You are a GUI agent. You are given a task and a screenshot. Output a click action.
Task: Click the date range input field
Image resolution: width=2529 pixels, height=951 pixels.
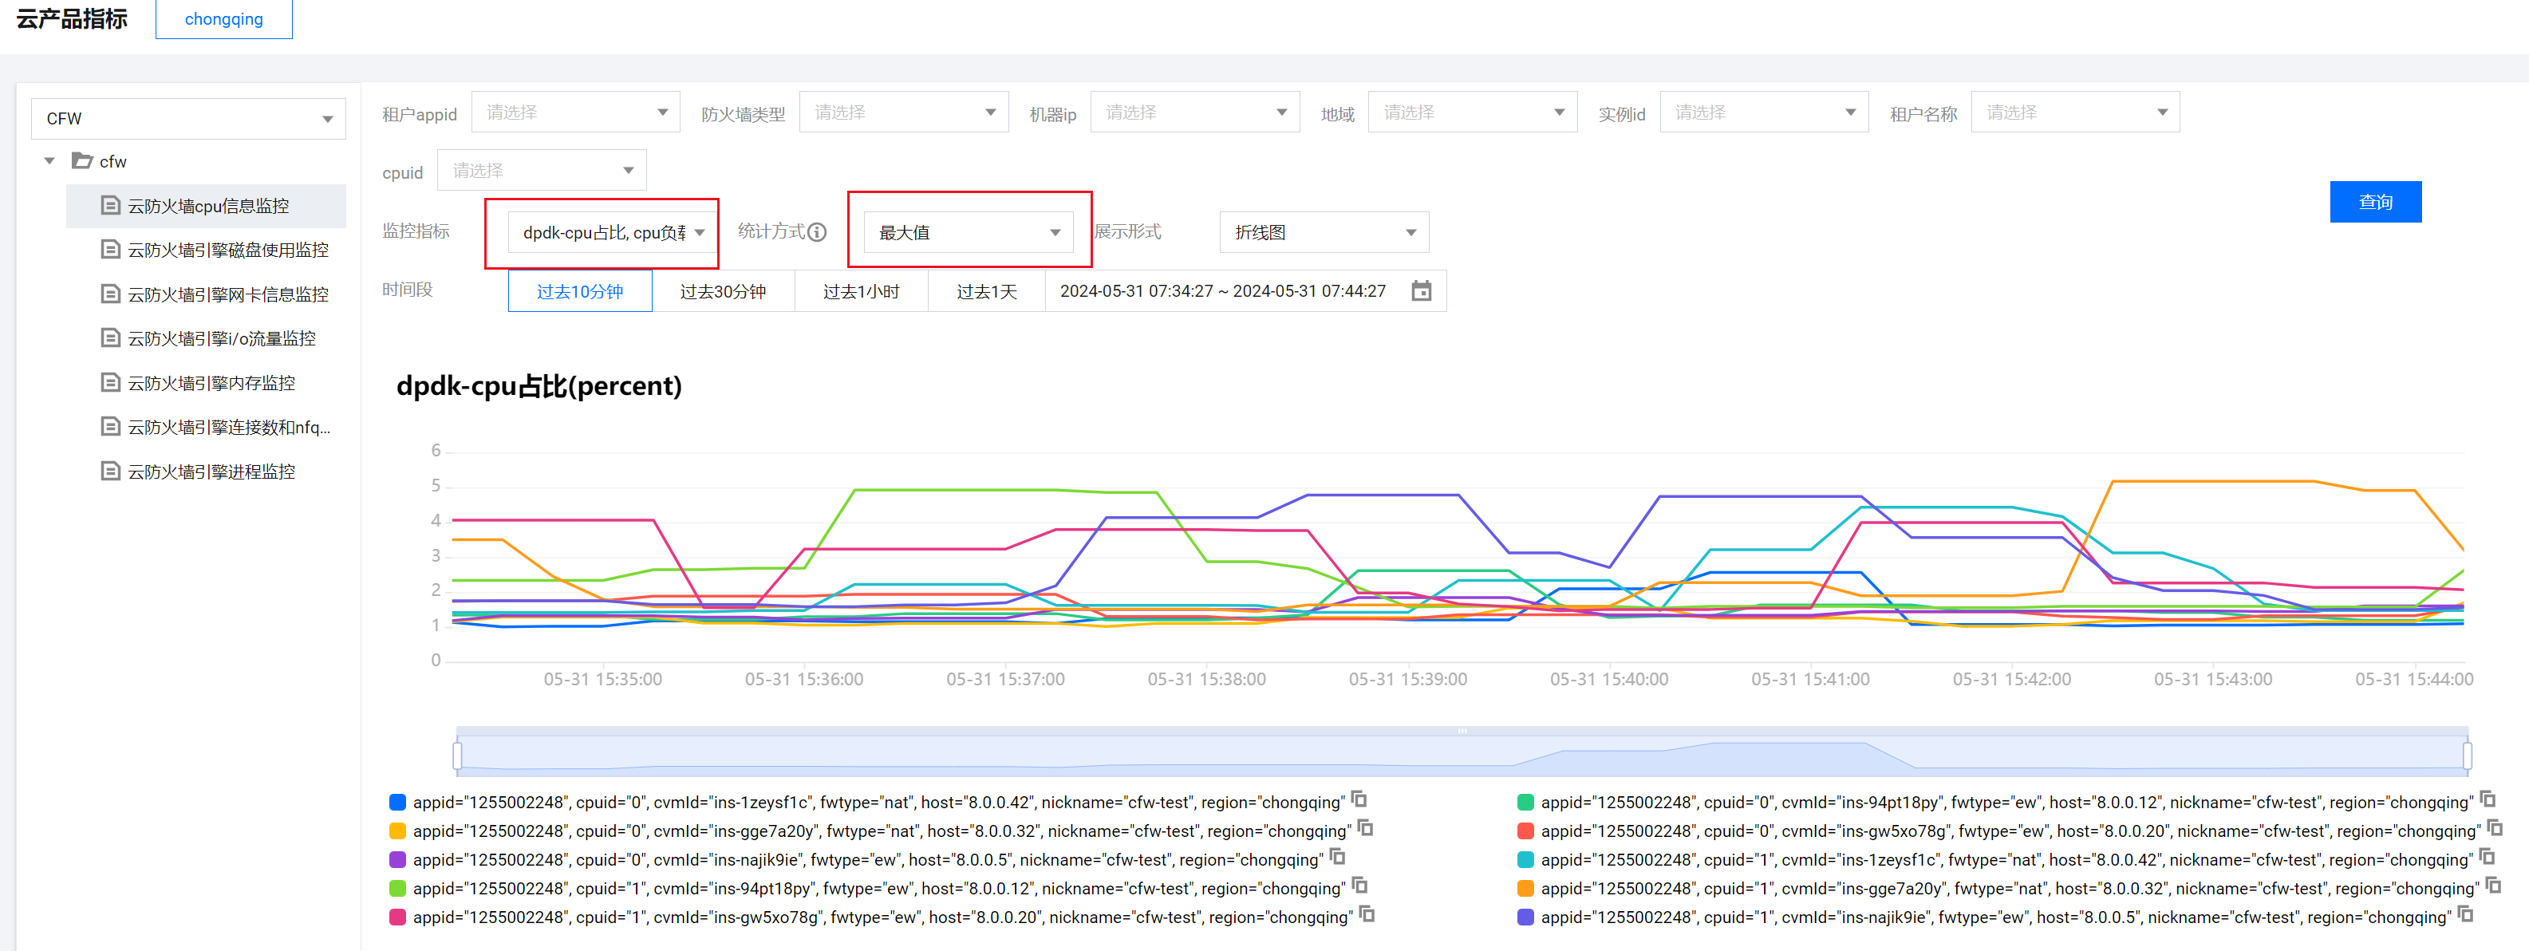(1222, 291)
